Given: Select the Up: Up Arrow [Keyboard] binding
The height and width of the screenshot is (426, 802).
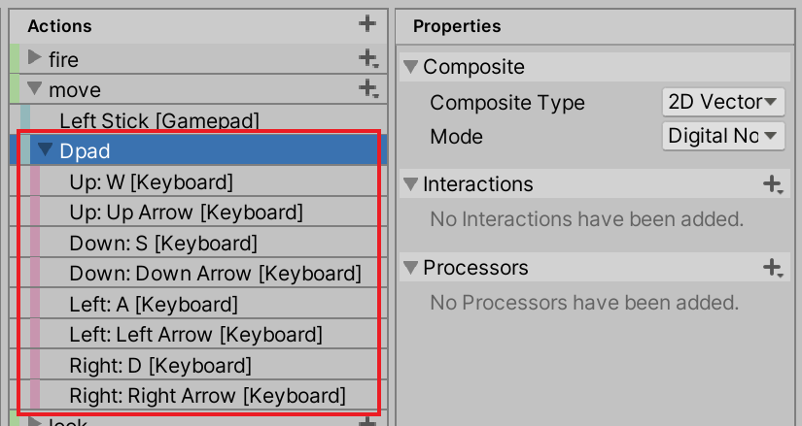Looking at the screenshot, I should [186, 212].
